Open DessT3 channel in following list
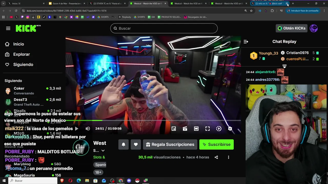 [x=33, y=102]
